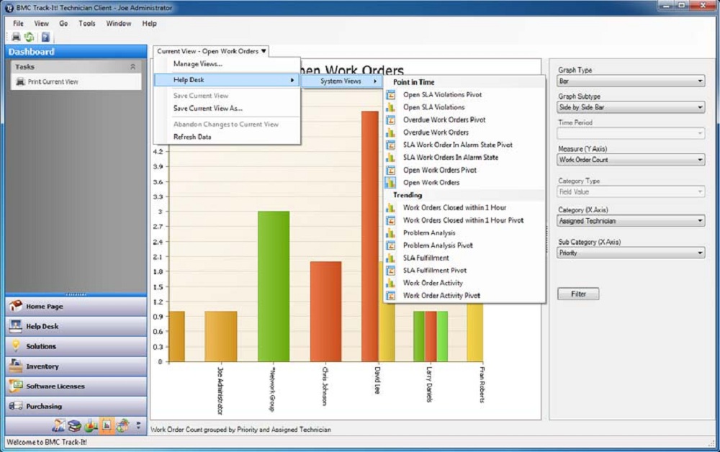720x452 pixels.
Task: Click the Filter button
Action: (578, 294)
